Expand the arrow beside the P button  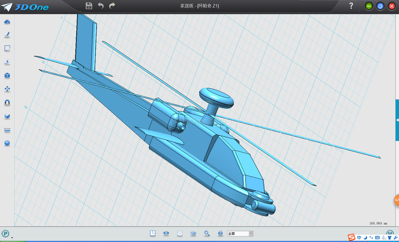coord(12,238)
